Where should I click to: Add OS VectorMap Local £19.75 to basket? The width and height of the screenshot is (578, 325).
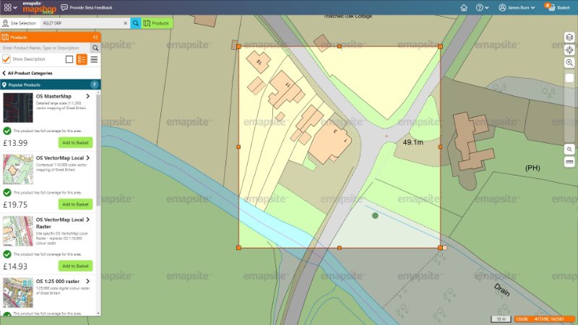[x=75, y=204]
